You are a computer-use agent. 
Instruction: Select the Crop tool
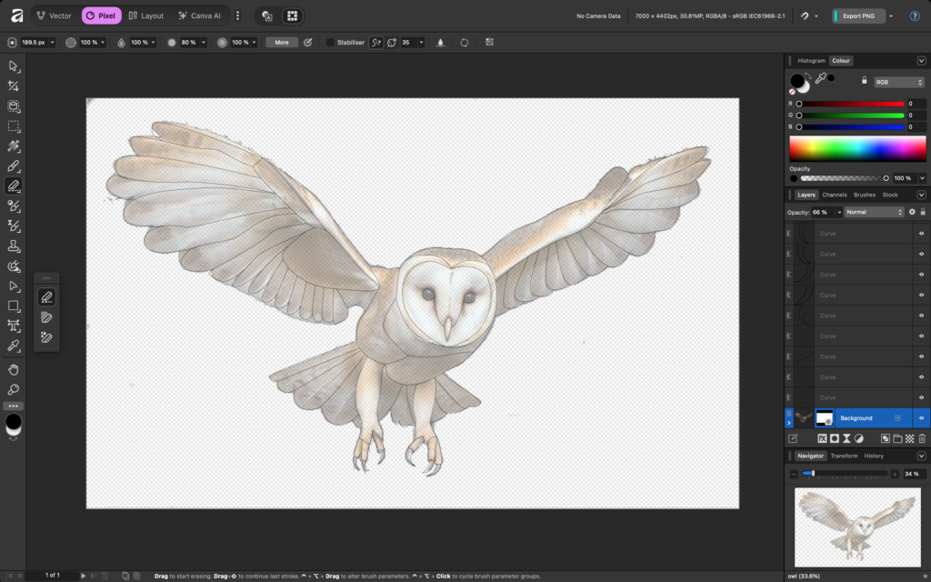coord(14,86)
